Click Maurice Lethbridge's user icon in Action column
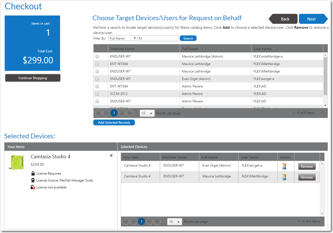The width and height of the screenshot is (333, 233). (x=286, y=177)
